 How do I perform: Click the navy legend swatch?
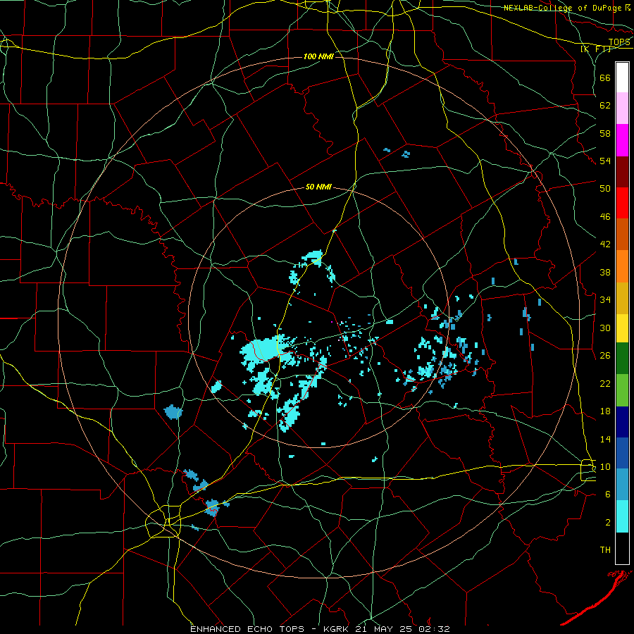click(x=622, y=422)
